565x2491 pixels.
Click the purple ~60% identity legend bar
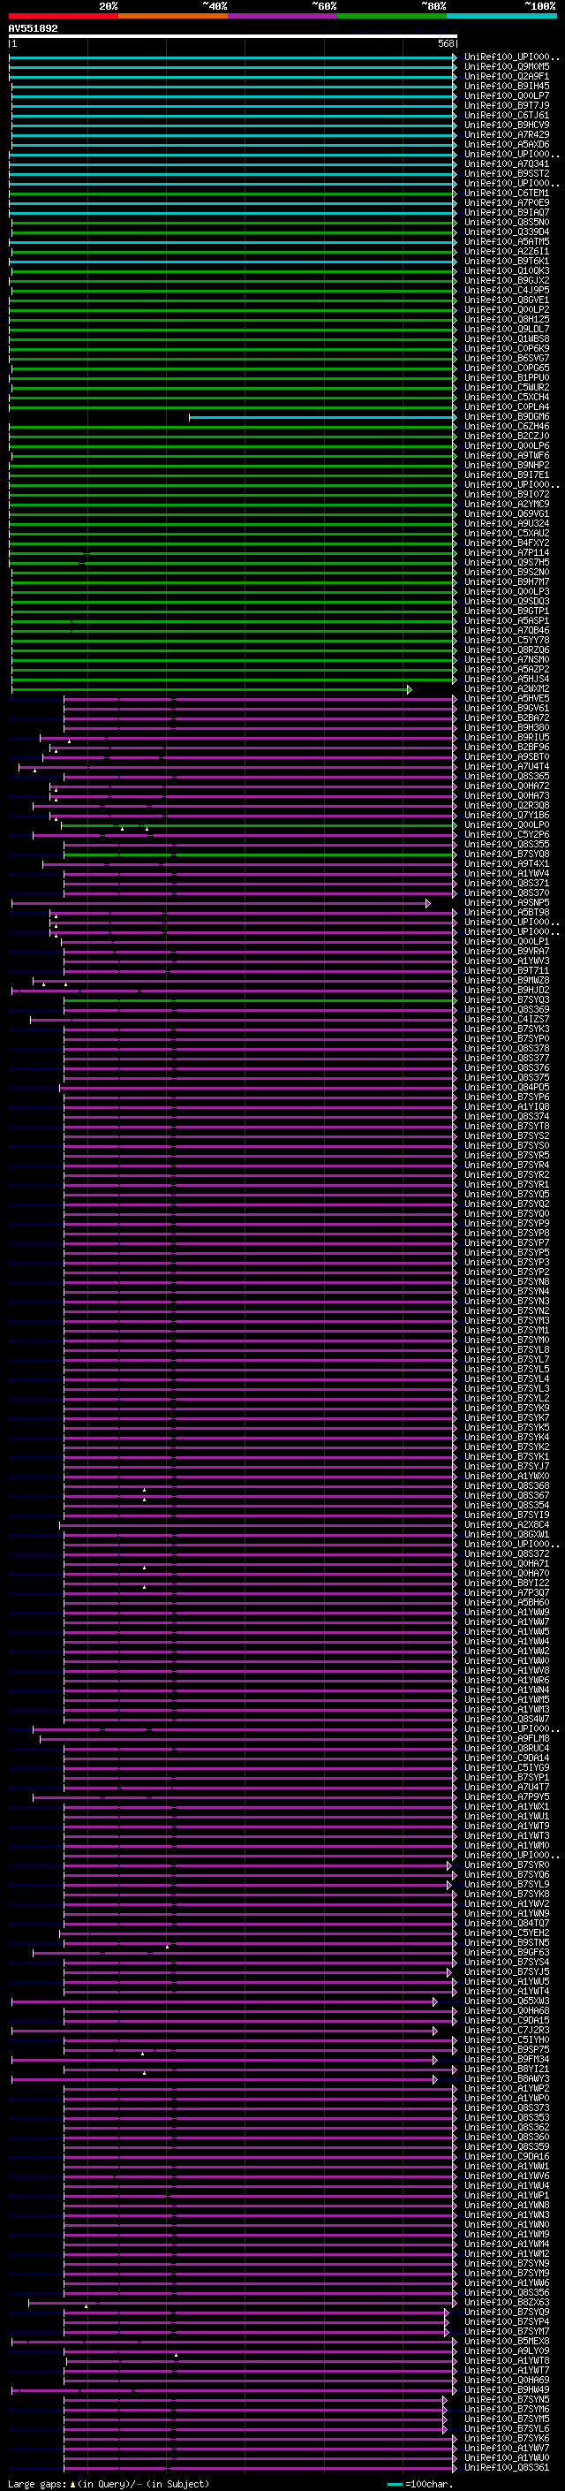[283, 16]
